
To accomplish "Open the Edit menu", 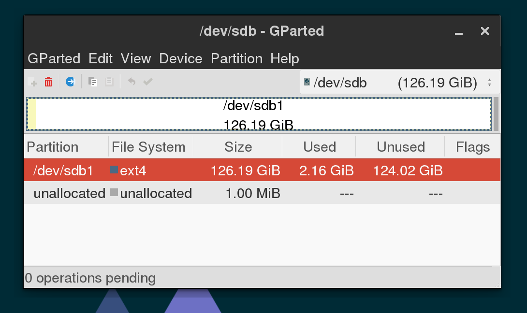I will [100, 58].
